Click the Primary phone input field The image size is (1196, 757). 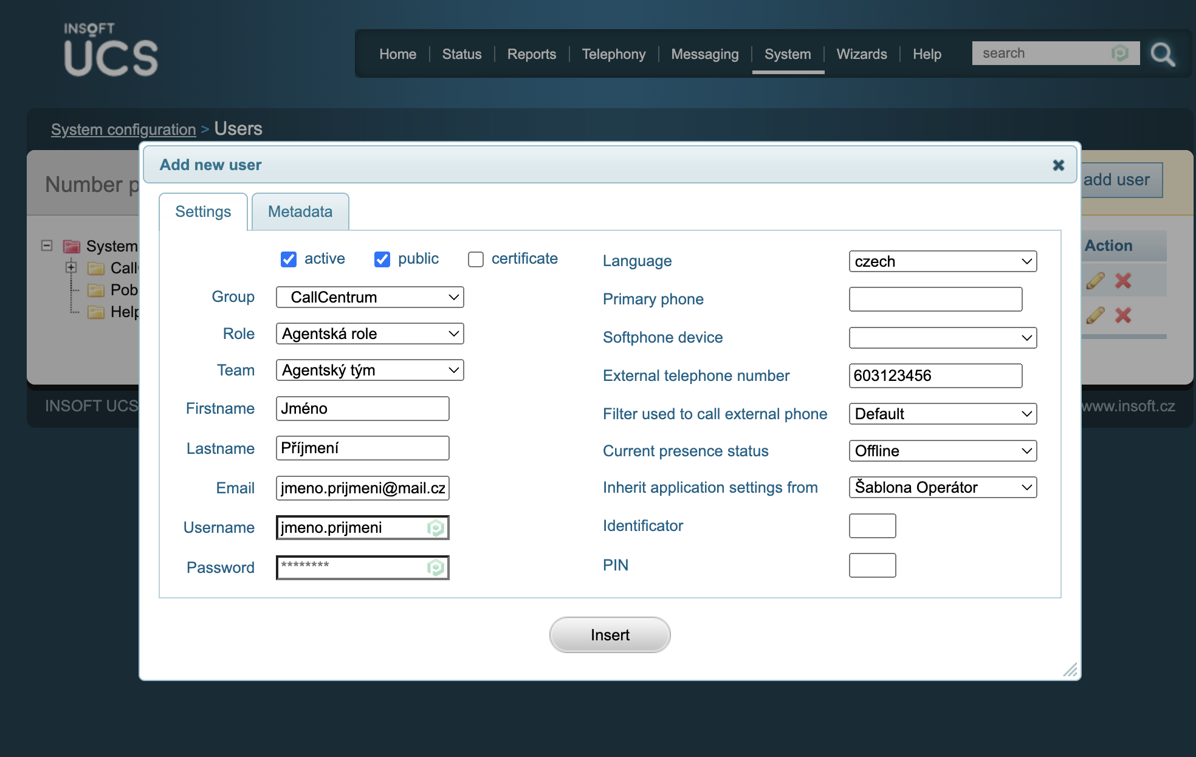[x=935, y=299]
